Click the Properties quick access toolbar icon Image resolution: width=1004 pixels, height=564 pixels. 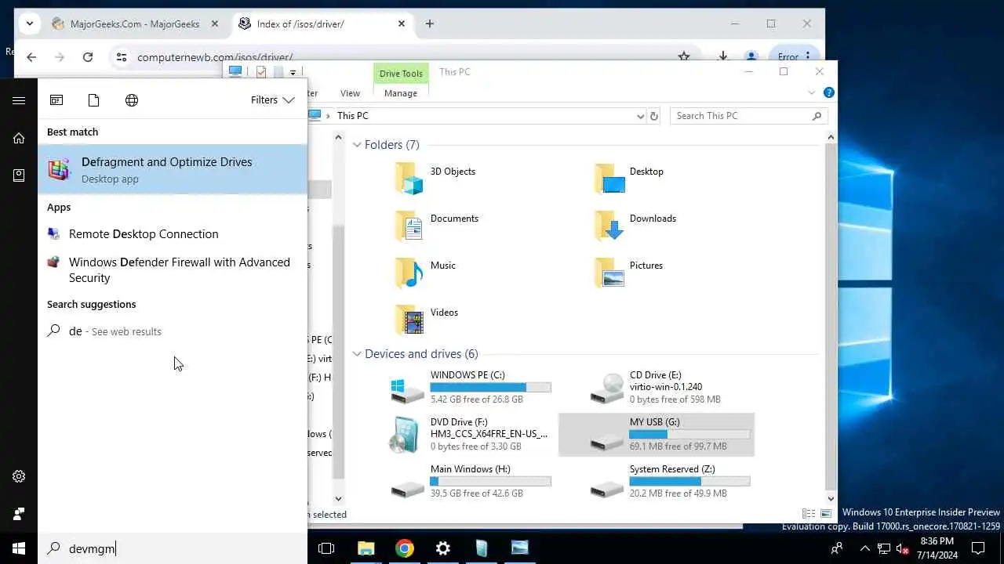pos(261,72)
